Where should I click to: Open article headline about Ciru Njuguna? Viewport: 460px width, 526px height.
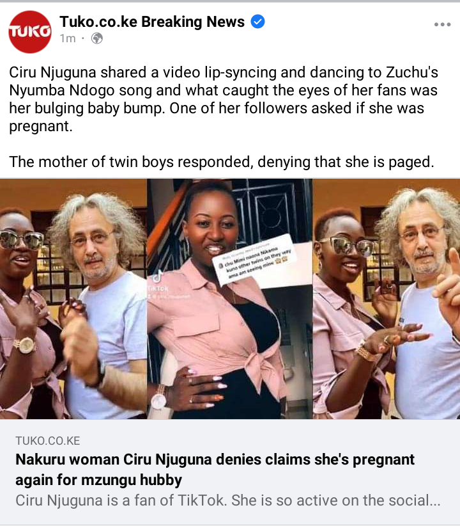[x=215, y=470]
